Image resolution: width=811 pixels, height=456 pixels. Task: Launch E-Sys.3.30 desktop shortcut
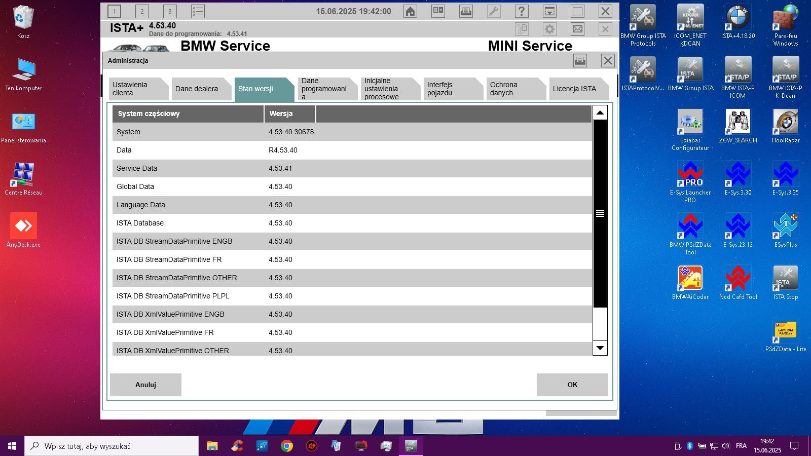(738, 179)
